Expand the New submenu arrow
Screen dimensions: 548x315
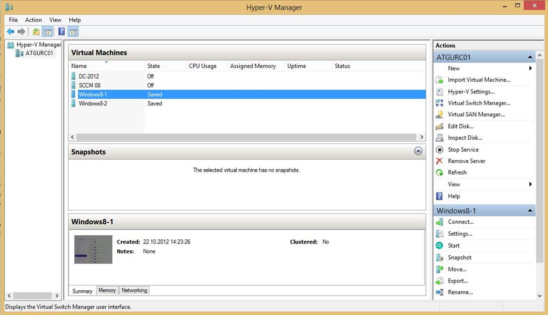[x=530, y=68]
